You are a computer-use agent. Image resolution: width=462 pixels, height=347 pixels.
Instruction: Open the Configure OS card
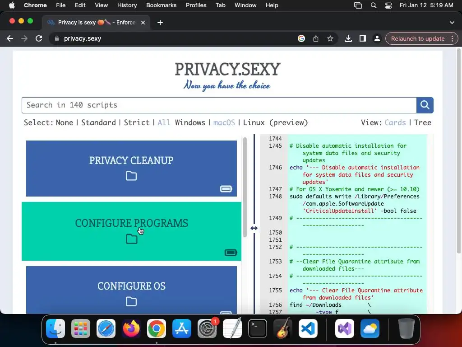click(131, 290)
